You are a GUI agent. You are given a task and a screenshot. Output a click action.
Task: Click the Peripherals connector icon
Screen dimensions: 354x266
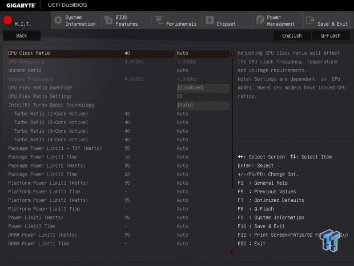tap(159, 20)
